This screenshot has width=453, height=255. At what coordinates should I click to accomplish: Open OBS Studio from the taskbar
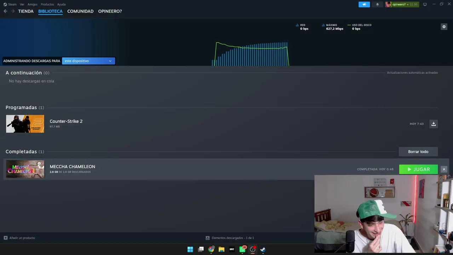tap(253, 249)
